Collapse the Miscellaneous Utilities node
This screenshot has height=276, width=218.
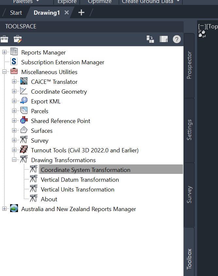(4, 72)
